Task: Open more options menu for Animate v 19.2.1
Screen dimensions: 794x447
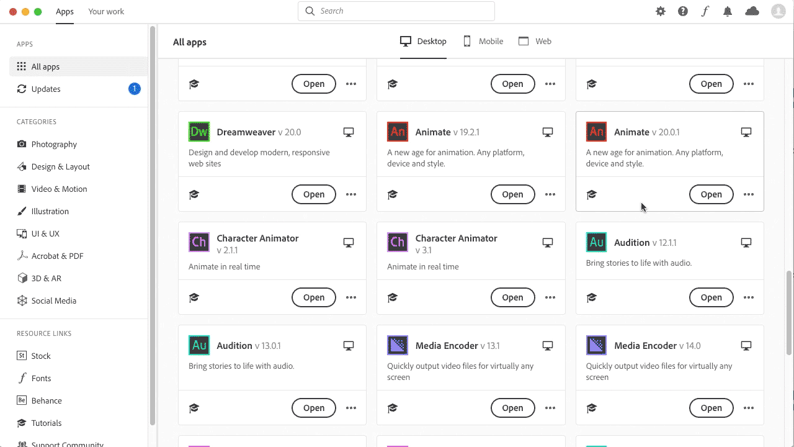Action: (550, 194)
